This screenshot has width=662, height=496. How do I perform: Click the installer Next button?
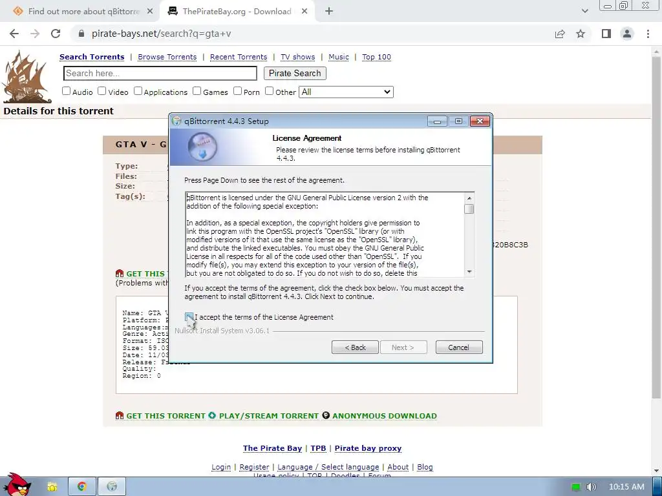(403, 347)
